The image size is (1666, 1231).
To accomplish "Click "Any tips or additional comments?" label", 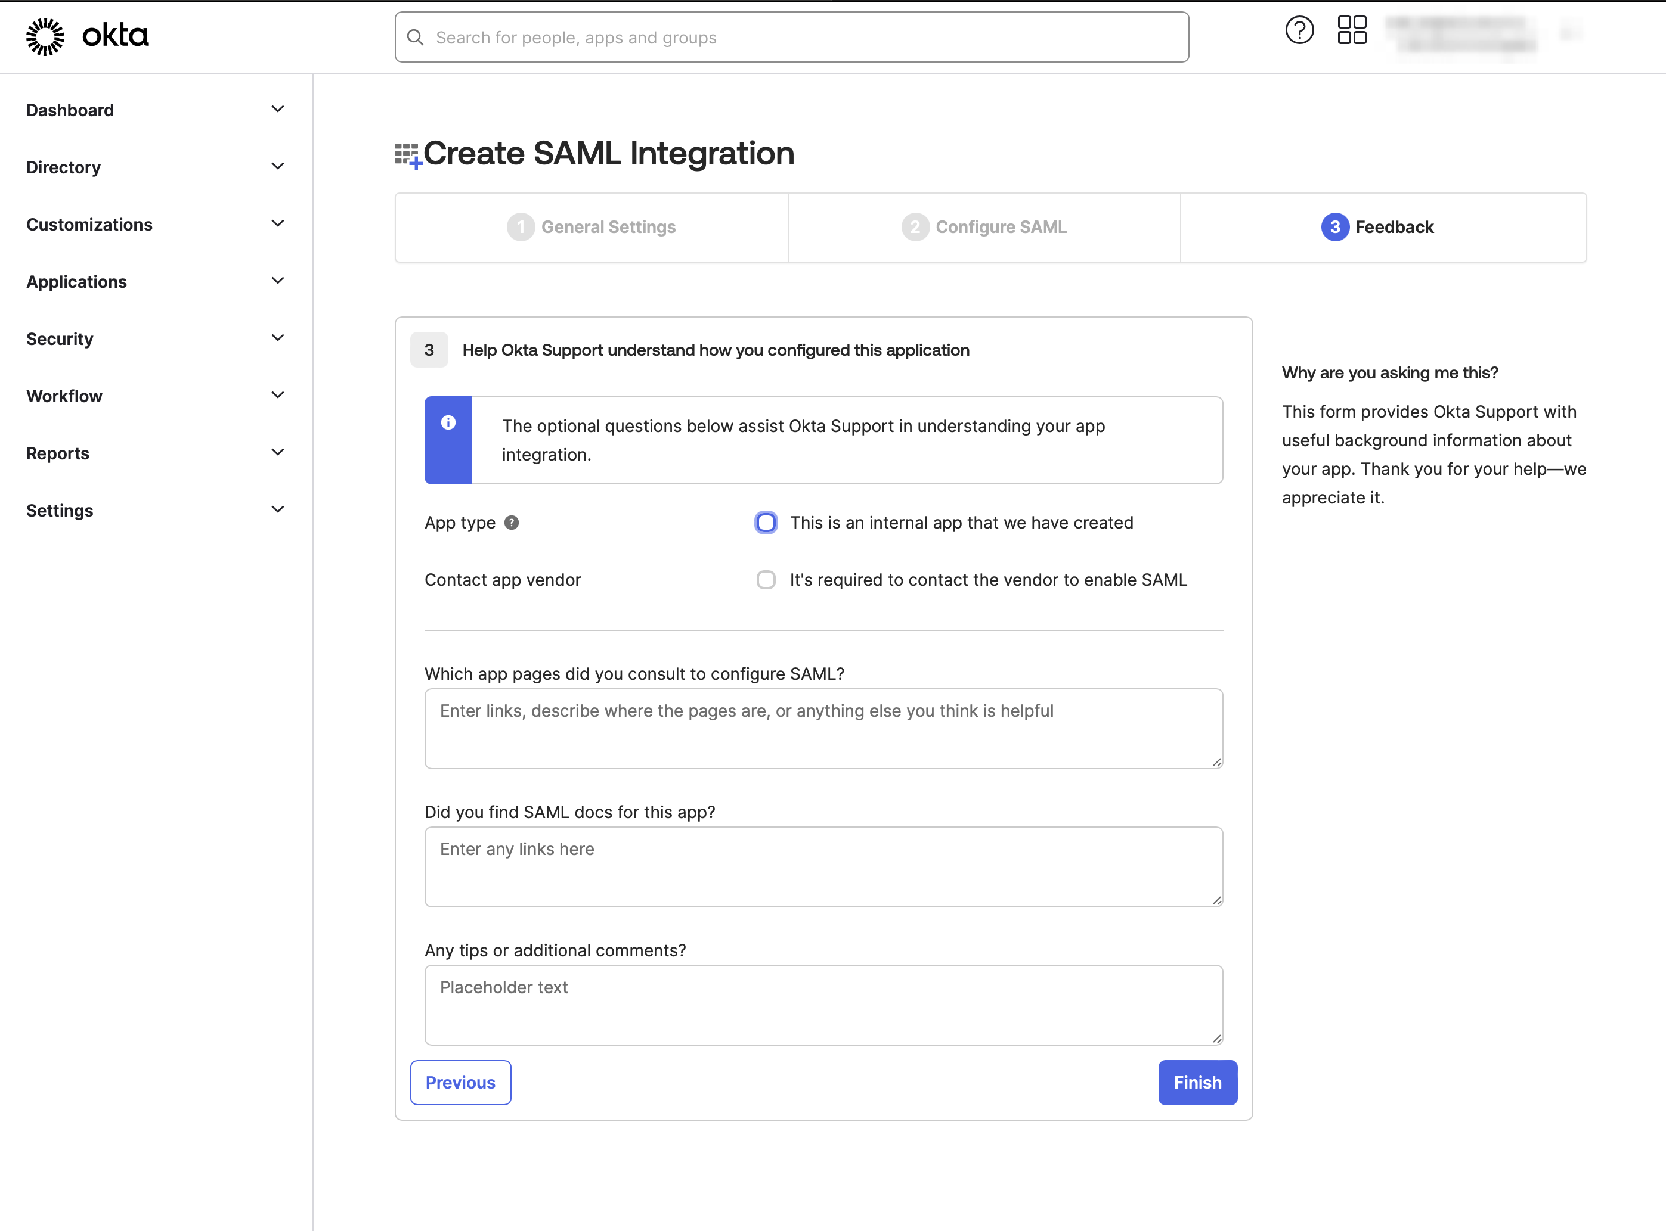I will pyautogui.click(x=556, y=951).
